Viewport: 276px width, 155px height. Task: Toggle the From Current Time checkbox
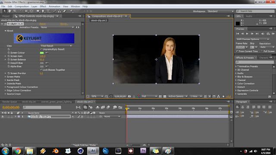[237, 51]
